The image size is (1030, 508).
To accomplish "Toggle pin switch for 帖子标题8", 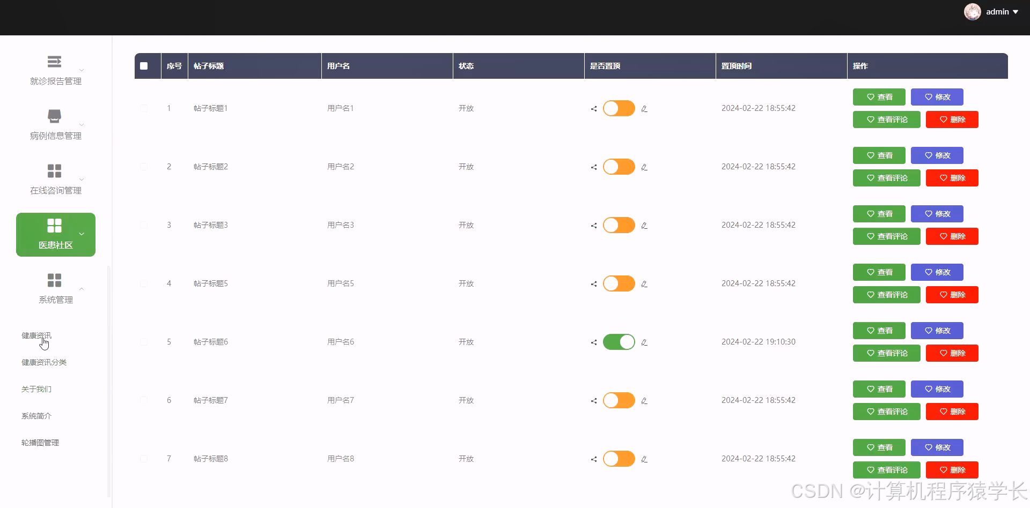I will [619, 459].
